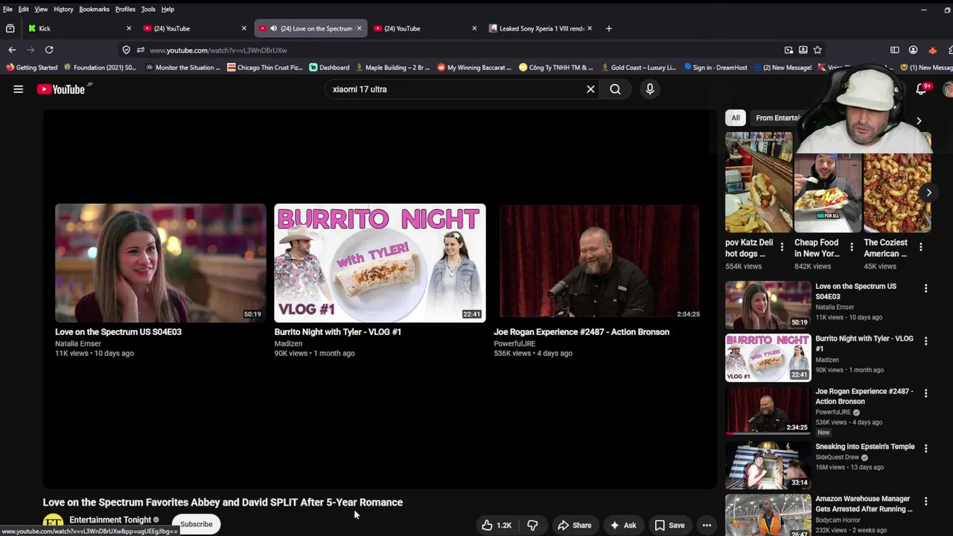The height and width of the screenshot is (536, 953).
Task: Open a new browser tab
Action: pos(608,28)
